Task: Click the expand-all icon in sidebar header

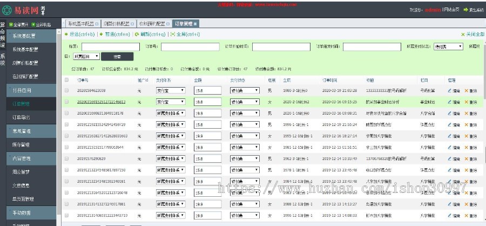Action: point(11,24)
